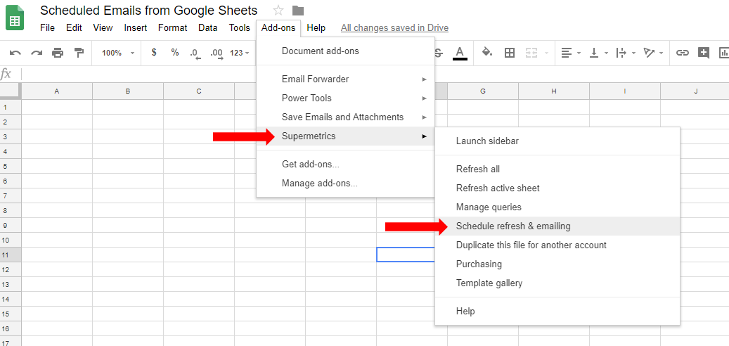Select Document add-ons
This screenshot has width=729, height=346.
pos(345,51)
